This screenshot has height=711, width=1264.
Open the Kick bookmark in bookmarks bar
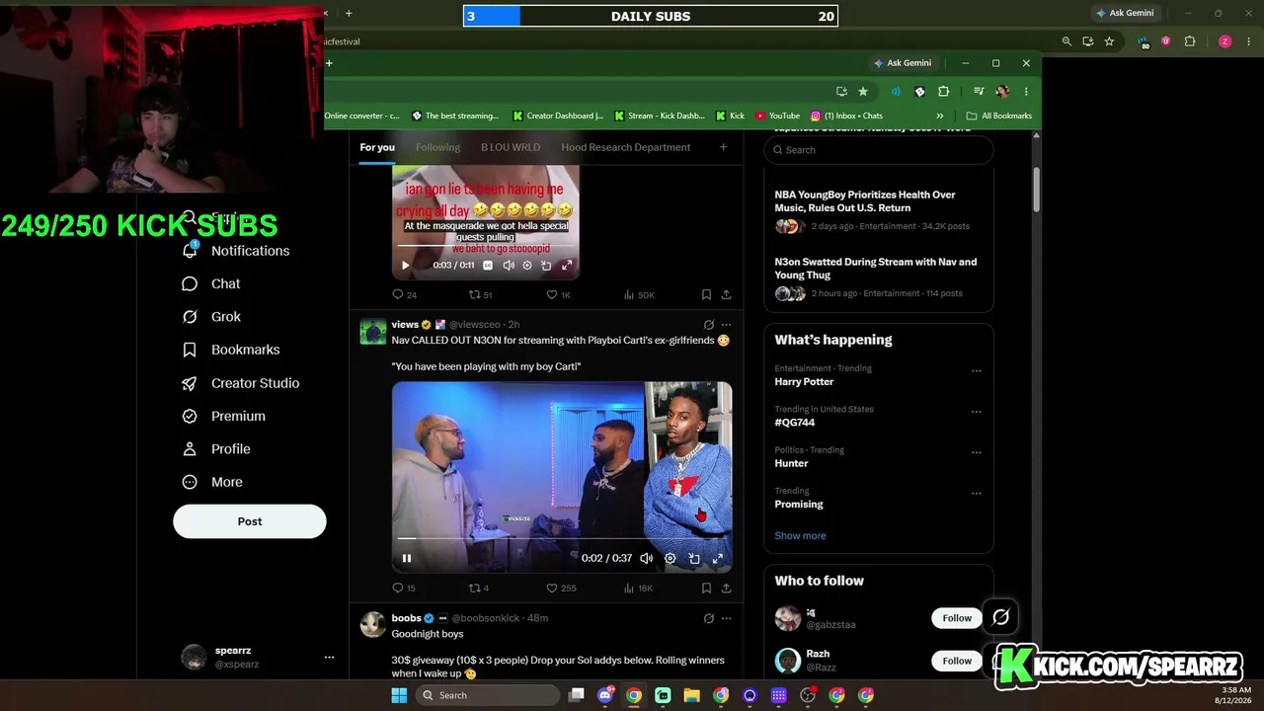click(731, 116)
